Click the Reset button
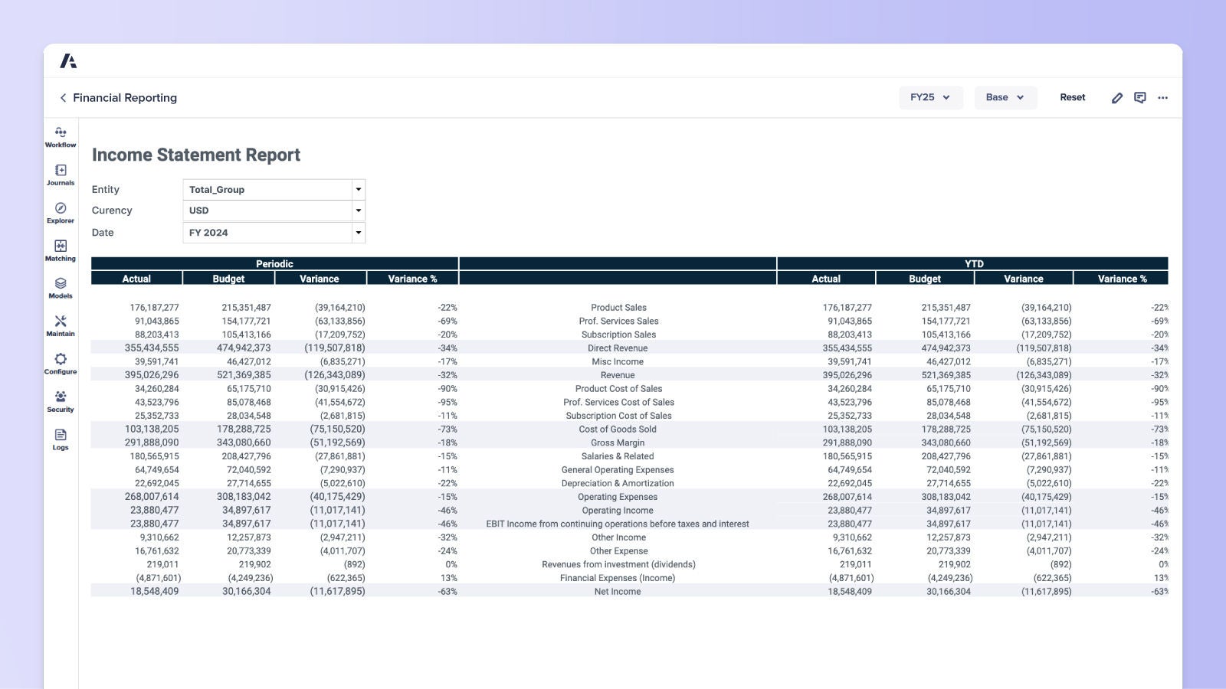Viewport: 1226px width, 689px height. click(x=1072, y=97)
